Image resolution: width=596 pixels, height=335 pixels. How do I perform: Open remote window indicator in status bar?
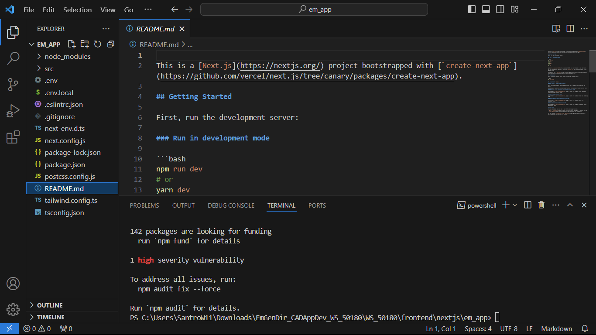pyautogui.click(x=9, y=329)
